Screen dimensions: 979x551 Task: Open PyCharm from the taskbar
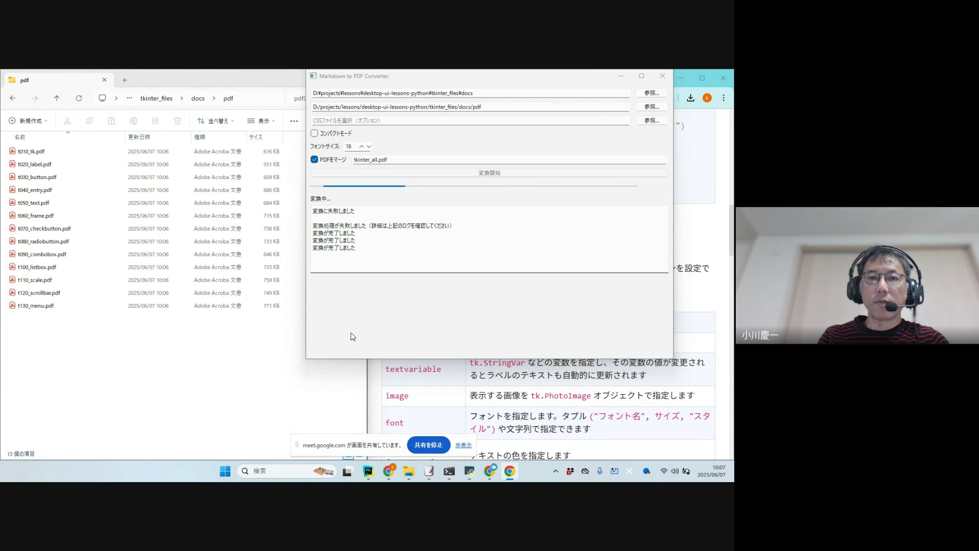click(x=368, y=471)
